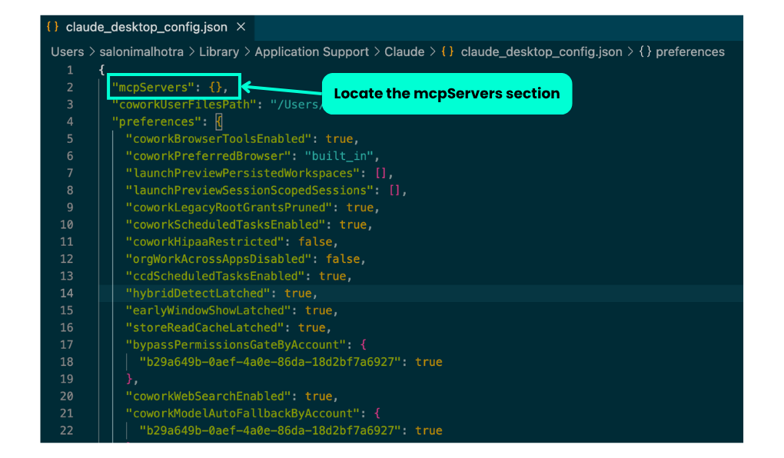784x458 pixels.
Task: Open the Library breadcrumb segment
Action: click(219, 52)
